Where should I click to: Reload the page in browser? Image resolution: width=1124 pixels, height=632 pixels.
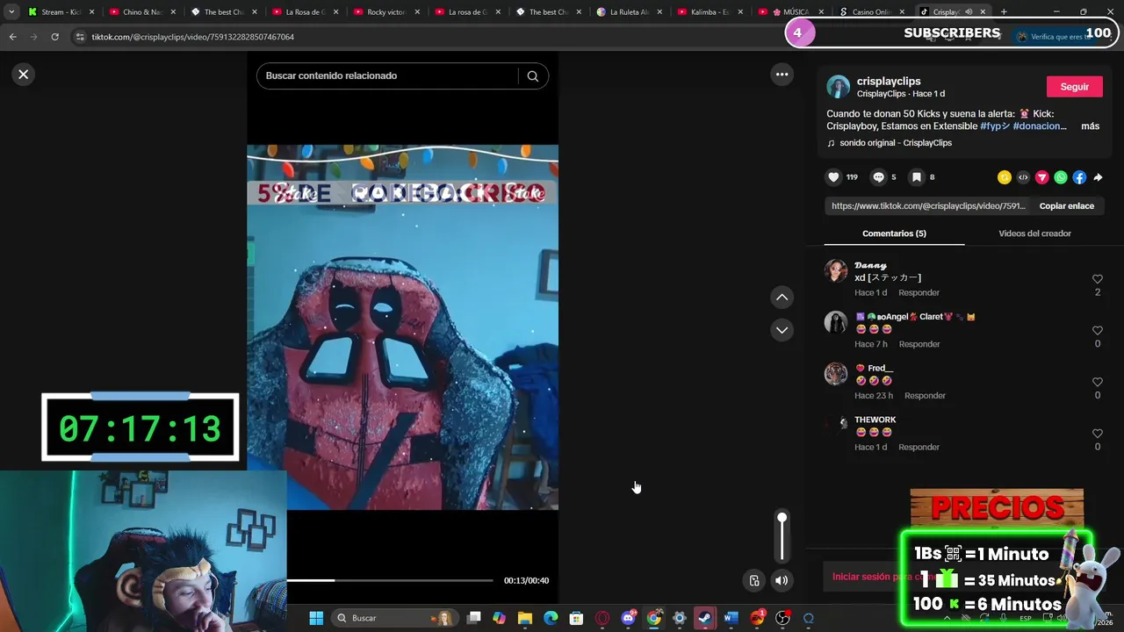coord(54,37)
